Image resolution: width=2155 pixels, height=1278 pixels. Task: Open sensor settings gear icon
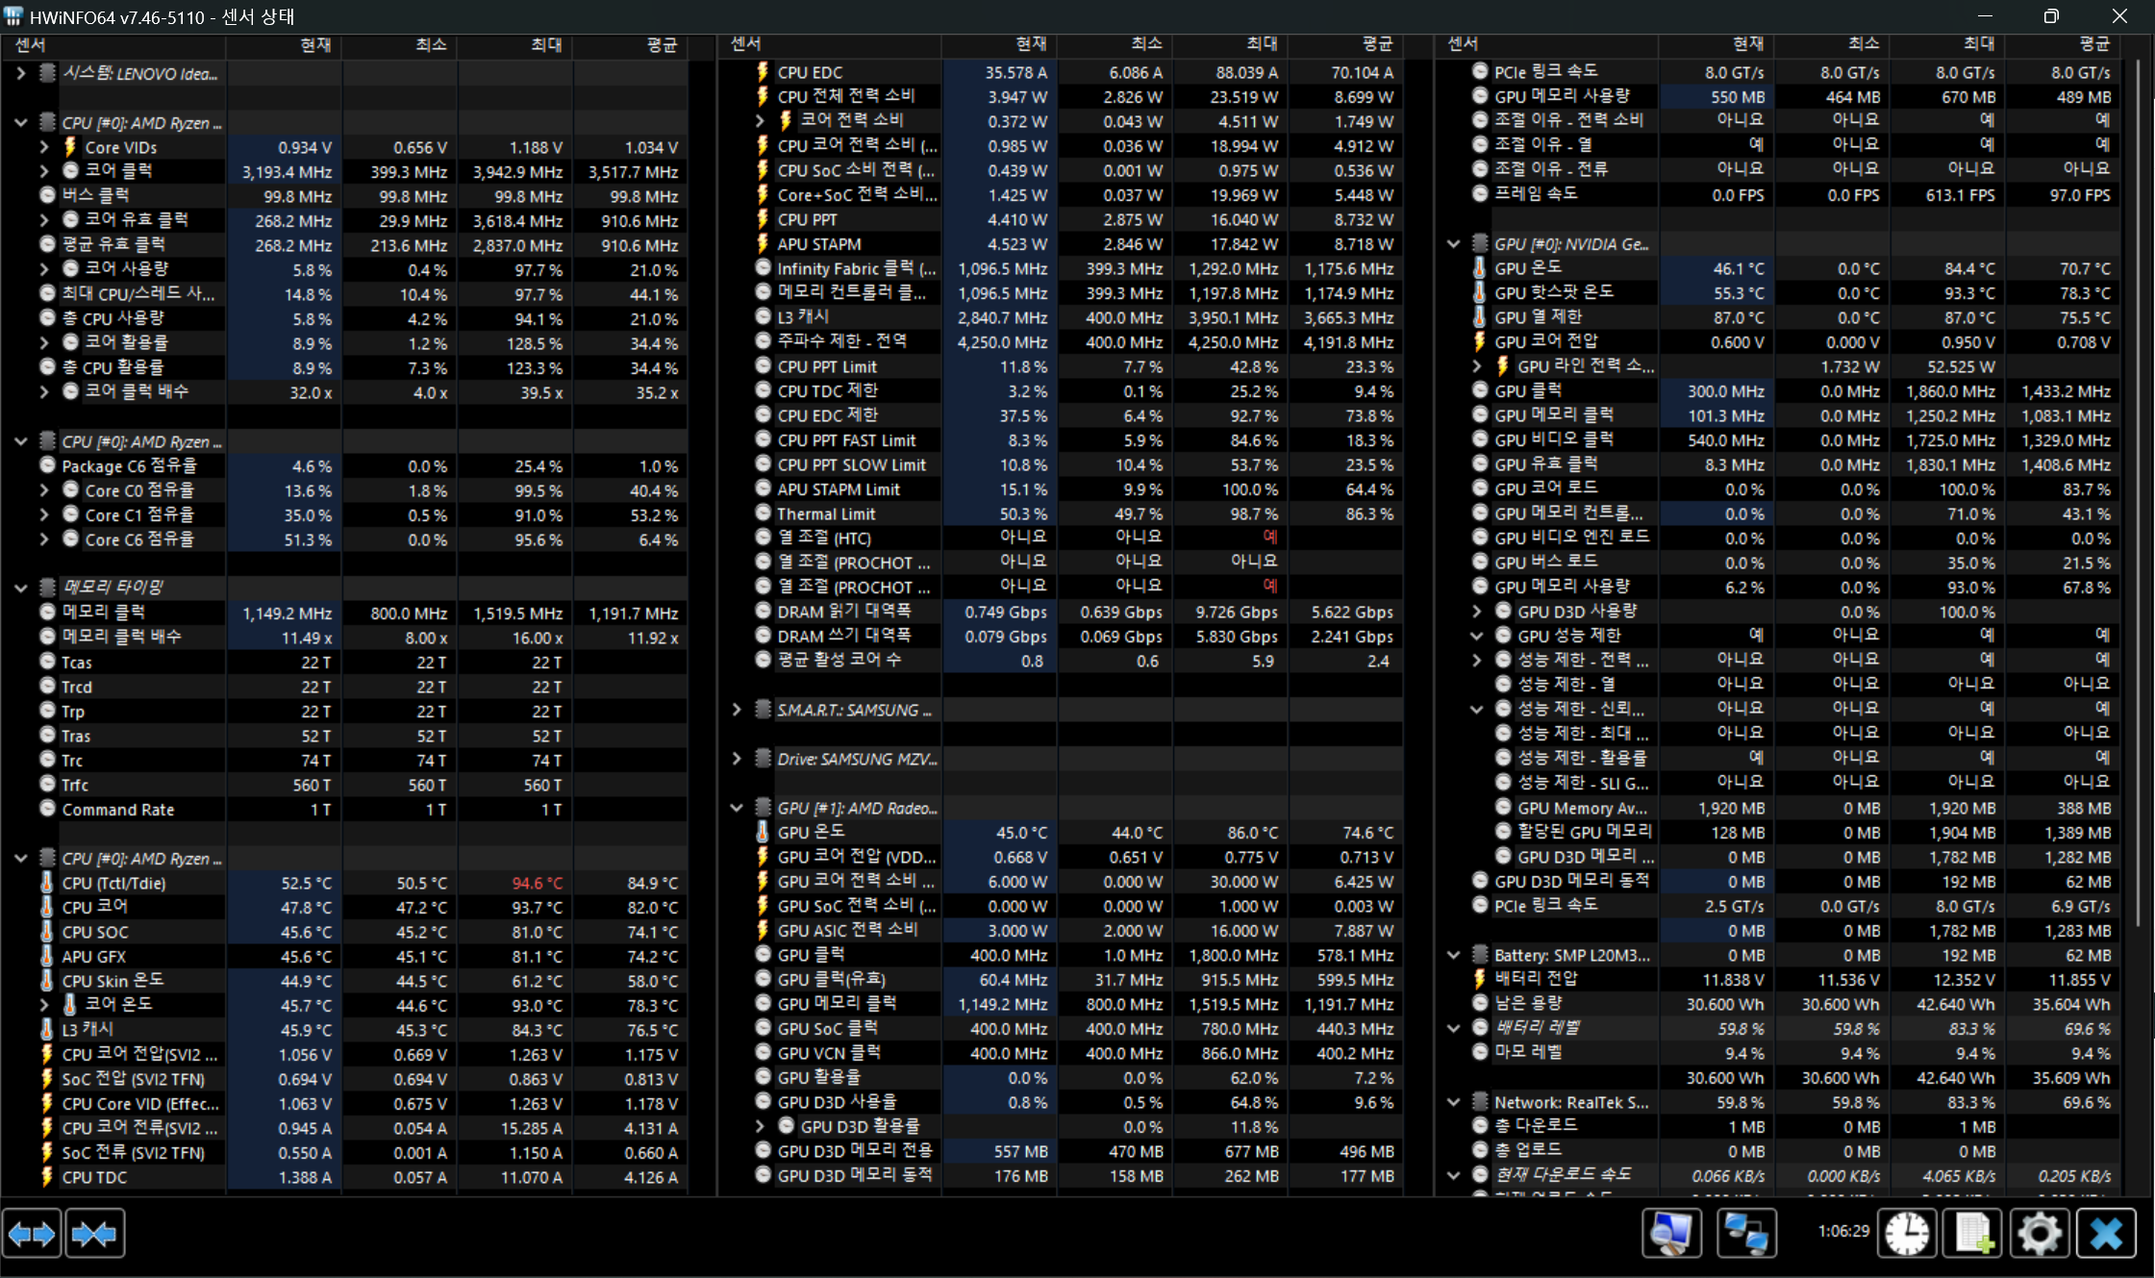click(2039, 1234)
